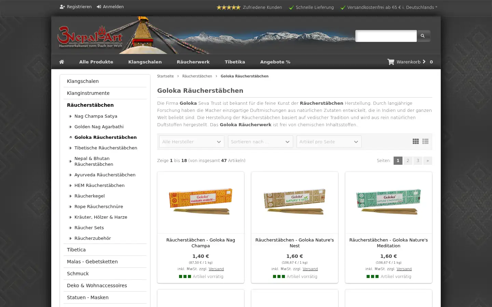
Task: Click arrow beside Nag Champa Satya
Action: click(x=70, y=116)
